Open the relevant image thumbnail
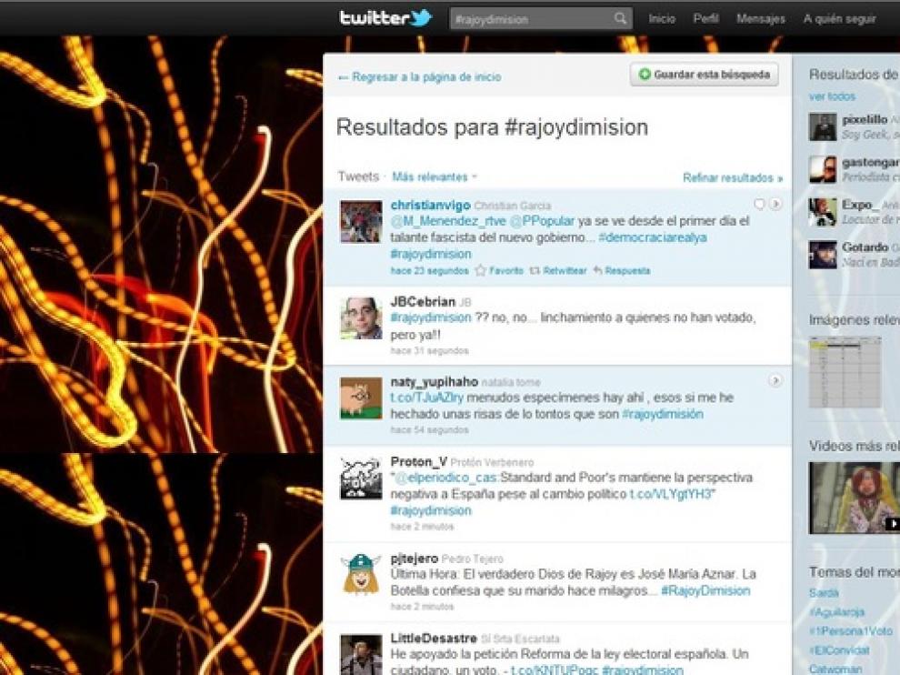 point(845,372)
